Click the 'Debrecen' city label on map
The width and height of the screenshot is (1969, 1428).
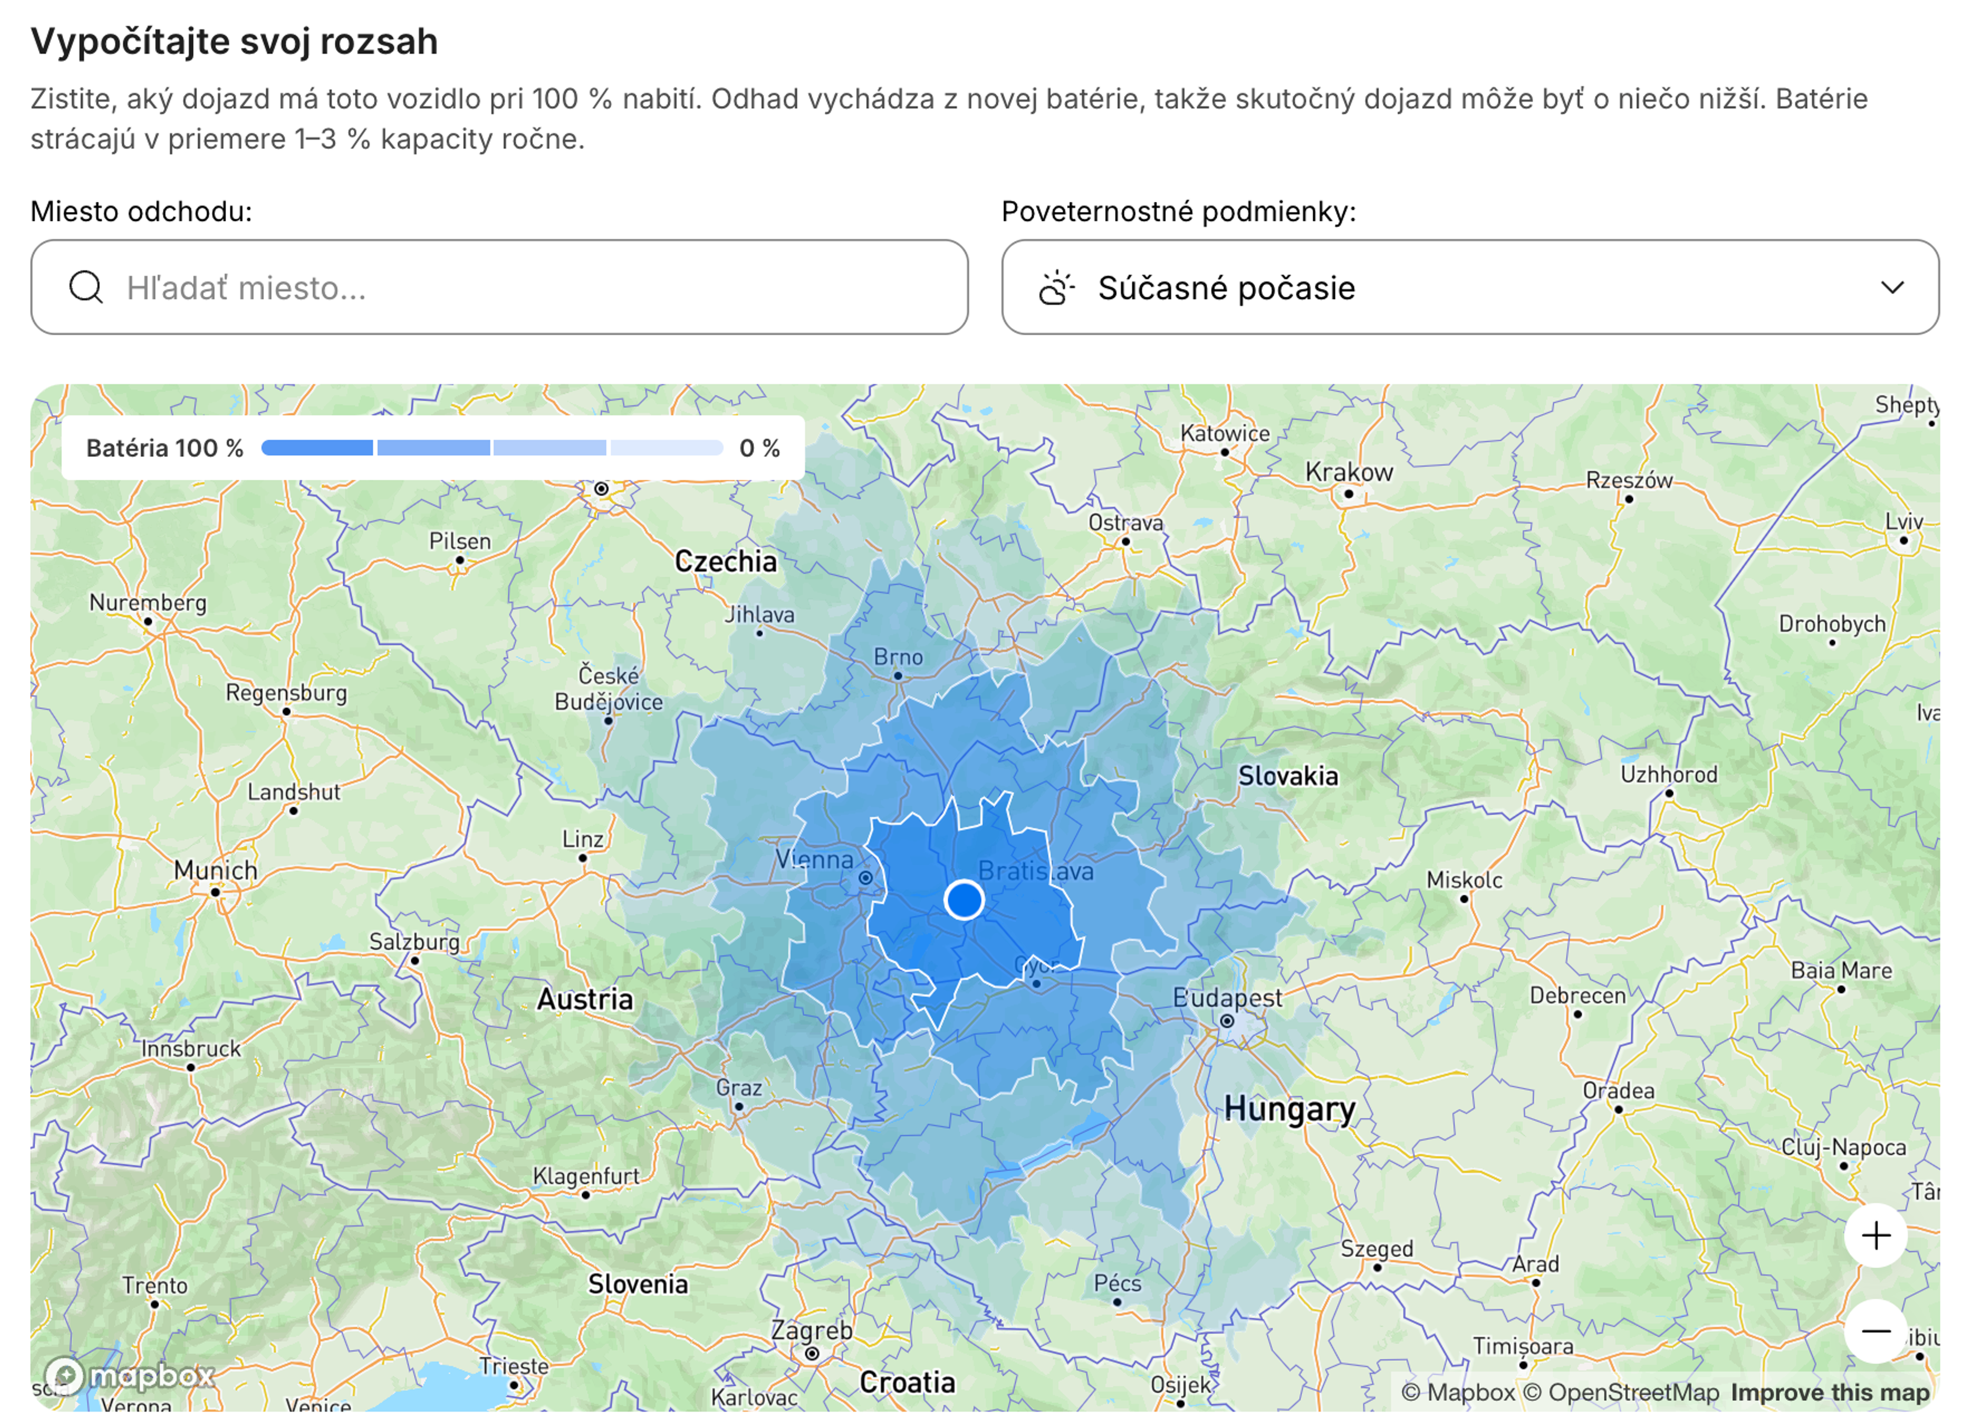pyautogui.click(x=1577, y=996)
